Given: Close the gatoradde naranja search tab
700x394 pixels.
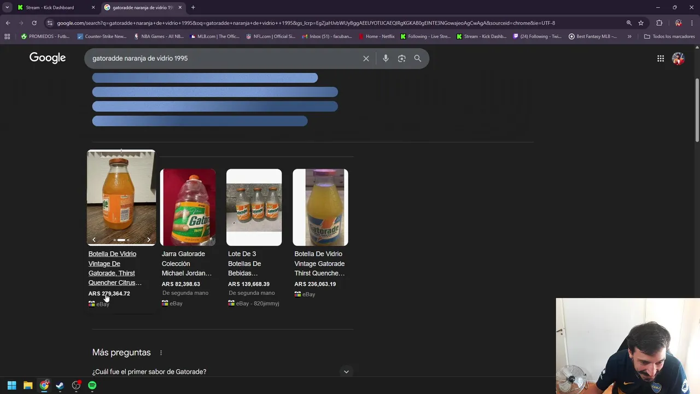Looking at the screenshot, I should click(180, 8).
